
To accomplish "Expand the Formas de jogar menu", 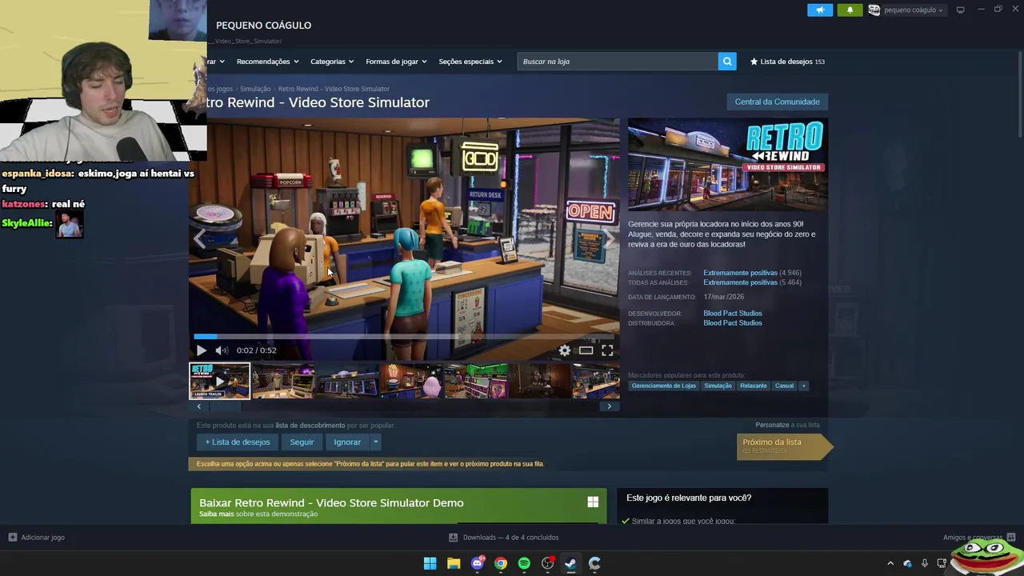I will [x=396, y=62].
